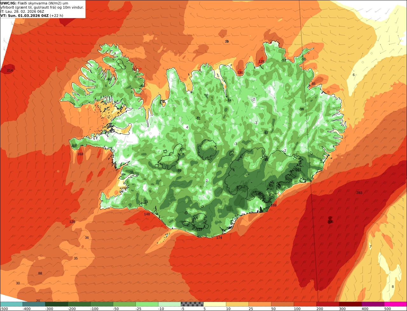Click the map value '163' off Snæfellsnes
The height and width of the screenshot is (311, 407).
pyautogui.click(x=80, y=154)
